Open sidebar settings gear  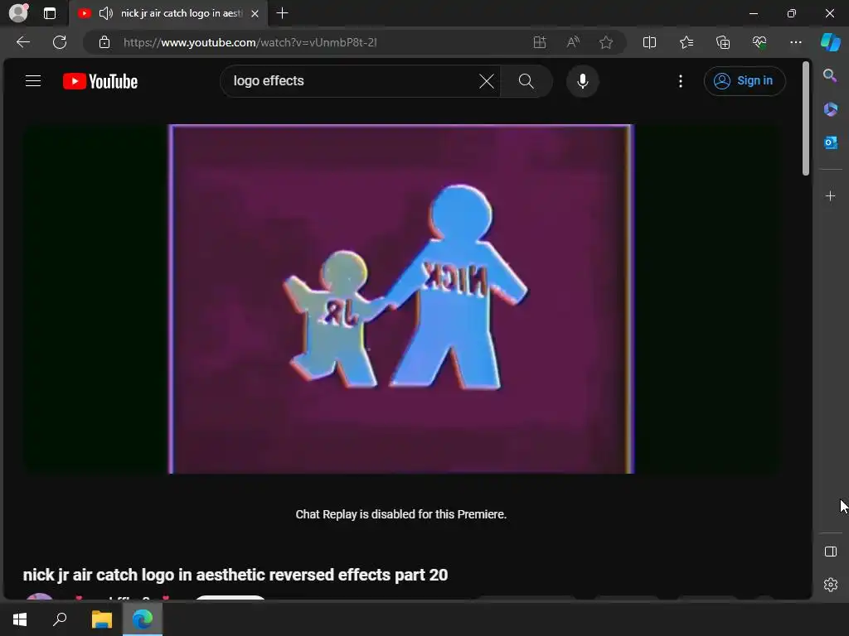point(830,585)
